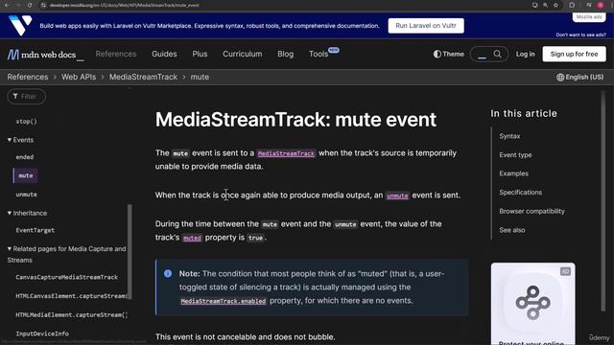Open the Curriculum menu item
Image resolution: width=614 pixels, height=345 pixels.
coord(243,54)
